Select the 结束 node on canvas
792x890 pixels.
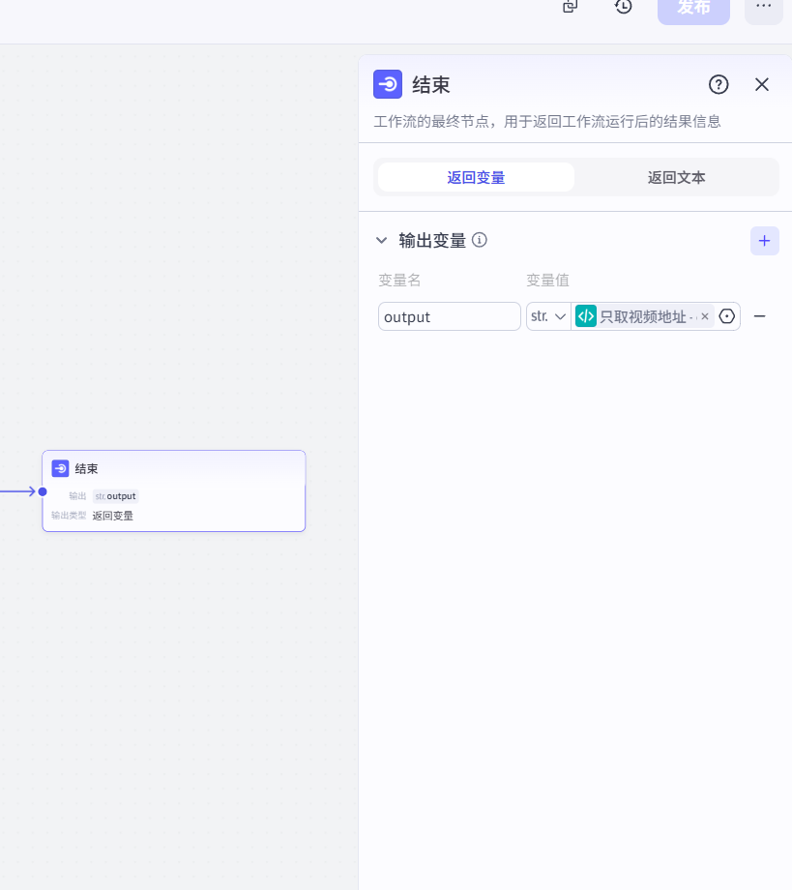pos(174,491)
